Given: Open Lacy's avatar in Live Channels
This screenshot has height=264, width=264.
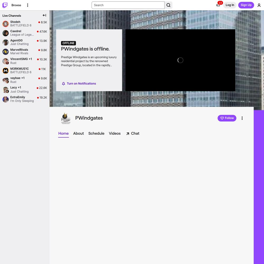Looking at the screenshot, I should (6, 90).
